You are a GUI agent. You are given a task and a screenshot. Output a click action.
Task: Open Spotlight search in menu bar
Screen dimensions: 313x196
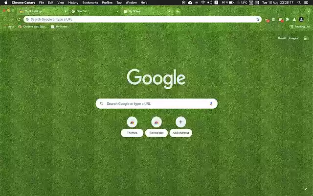(299, 2)
